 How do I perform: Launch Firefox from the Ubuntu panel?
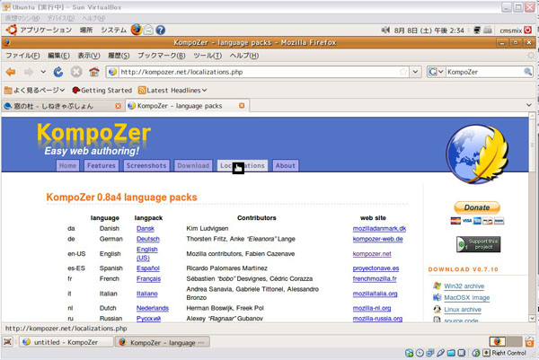point(137,30)
